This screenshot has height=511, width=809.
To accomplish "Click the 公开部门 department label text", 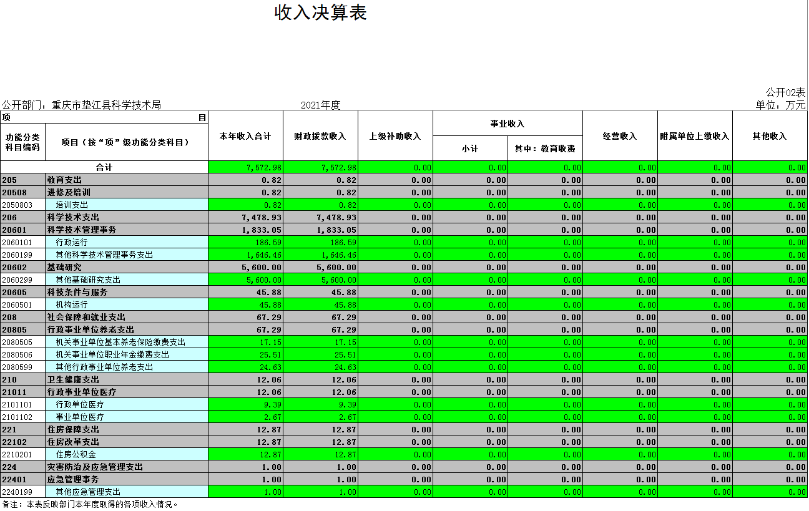I will pyautogui.click(x=81, y=105).
